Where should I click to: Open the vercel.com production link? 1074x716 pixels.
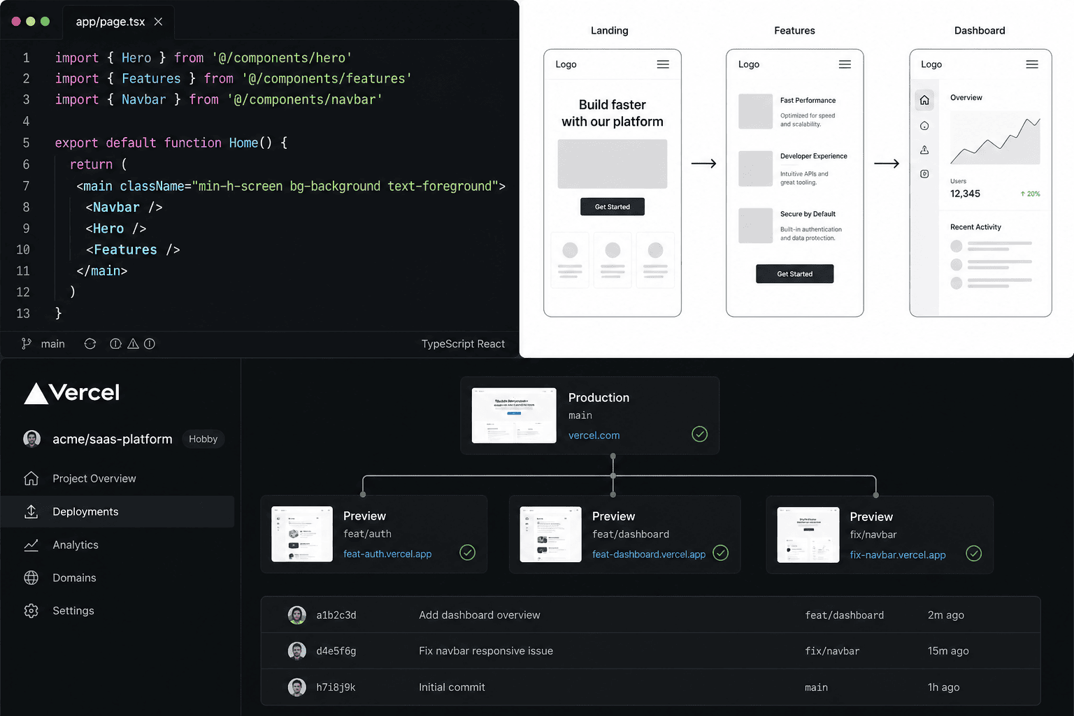click(x=594, y=435)
